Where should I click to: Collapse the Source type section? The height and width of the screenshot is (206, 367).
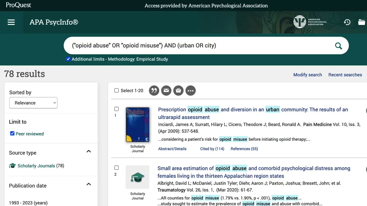pyautogui.click(x=89, y=151)
